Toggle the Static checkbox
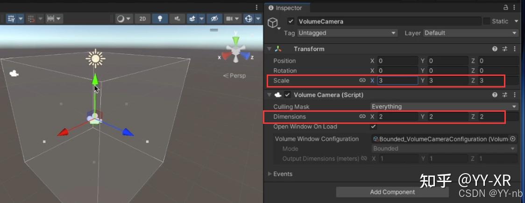This screenshot has width=525, height=203. pos(487,21)
